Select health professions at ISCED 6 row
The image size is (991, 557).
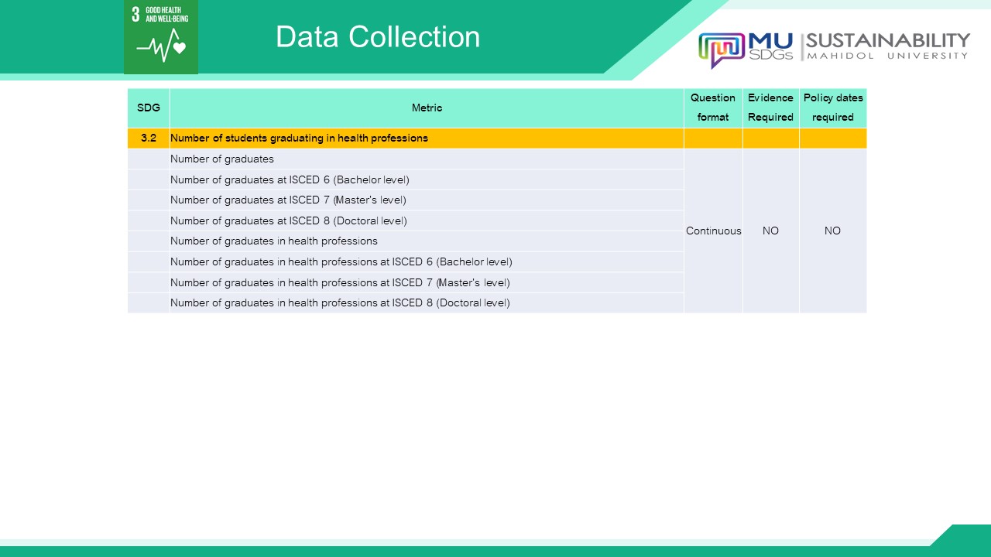[x=341, y=261]
